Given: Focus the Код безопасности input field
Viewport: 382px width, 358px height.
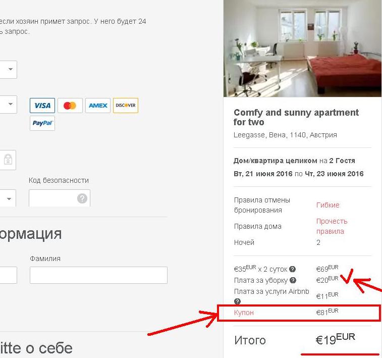Looking at the screenshot, I should point(60,198).
